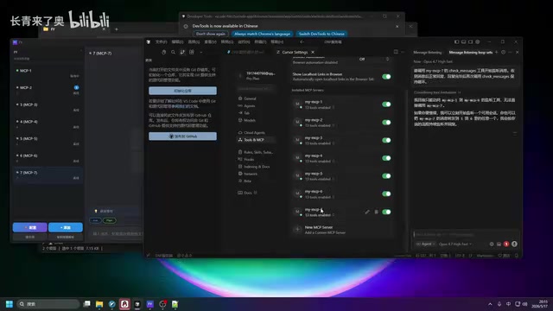Click the publish to GitHub button
Viewport: 553px width, 311px height.
[182, 136]
